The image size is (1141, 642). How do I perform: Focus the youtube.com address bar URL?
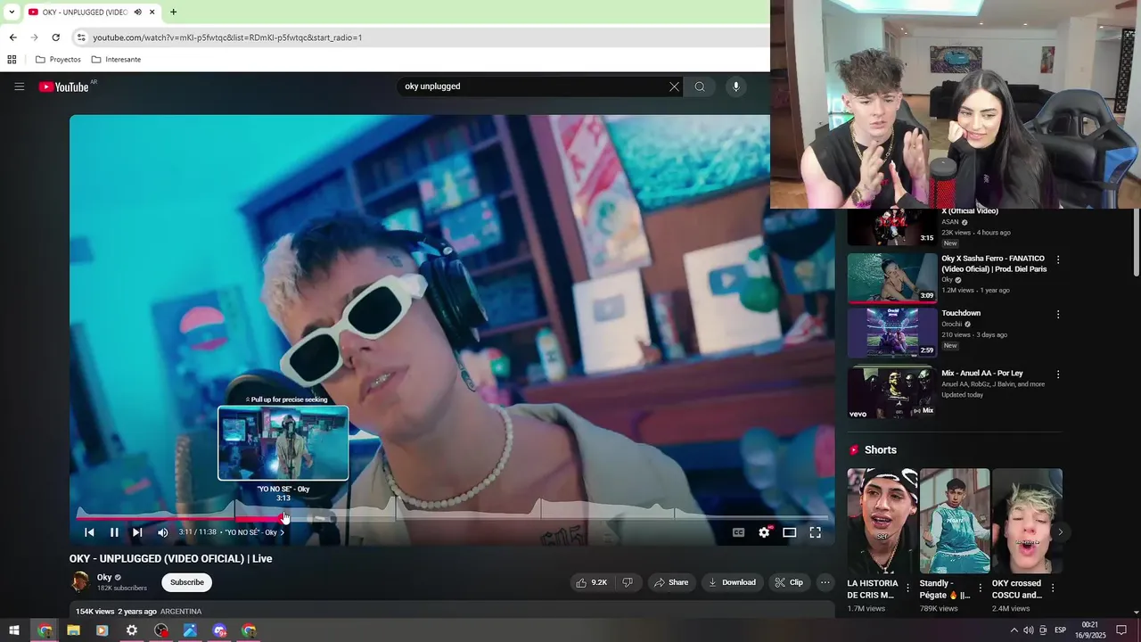(227, 37)
